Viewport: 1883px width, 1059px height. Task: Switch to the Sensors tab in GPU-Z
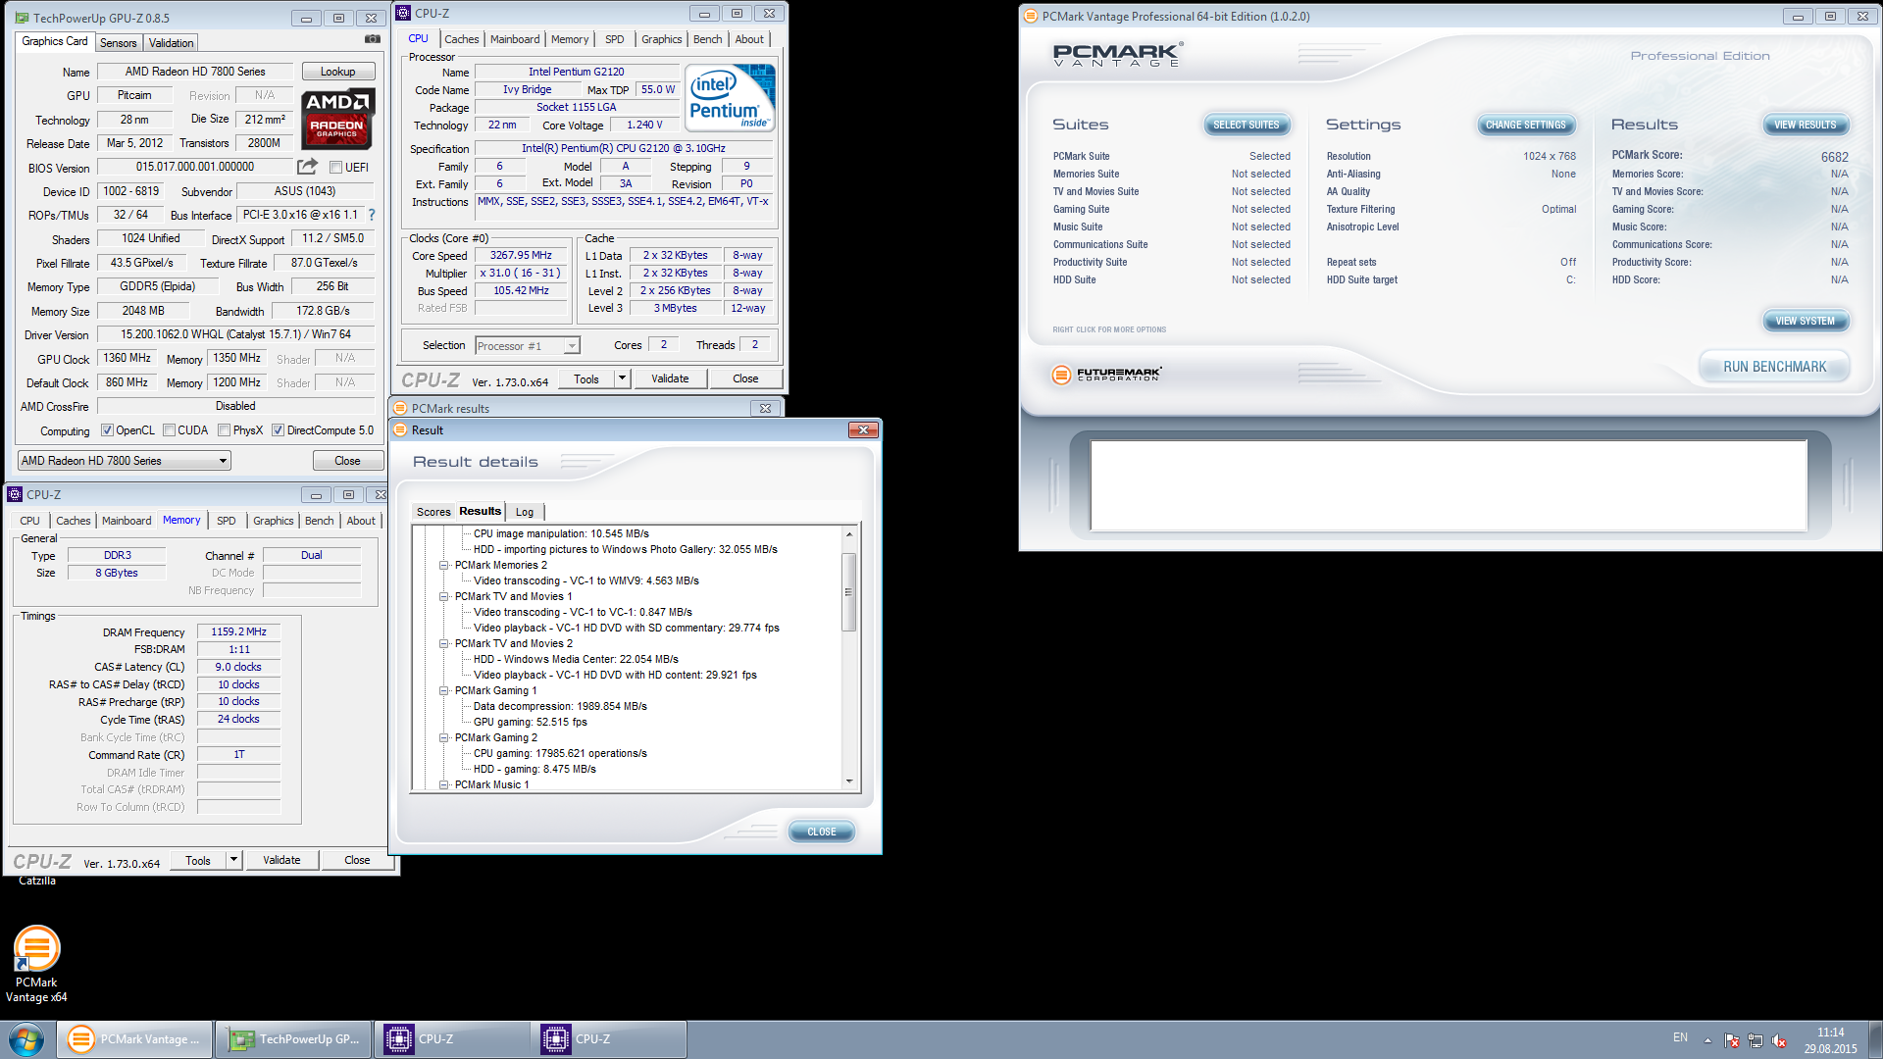(119, 43)
